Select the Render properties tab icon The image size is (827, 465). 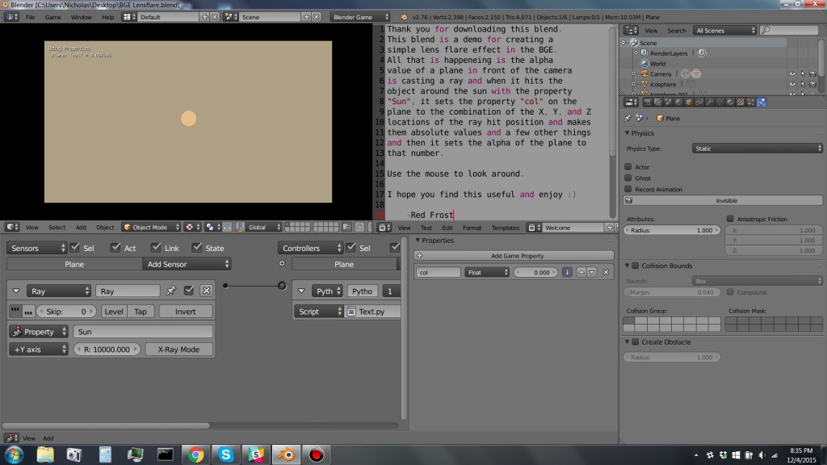[647, 102]
